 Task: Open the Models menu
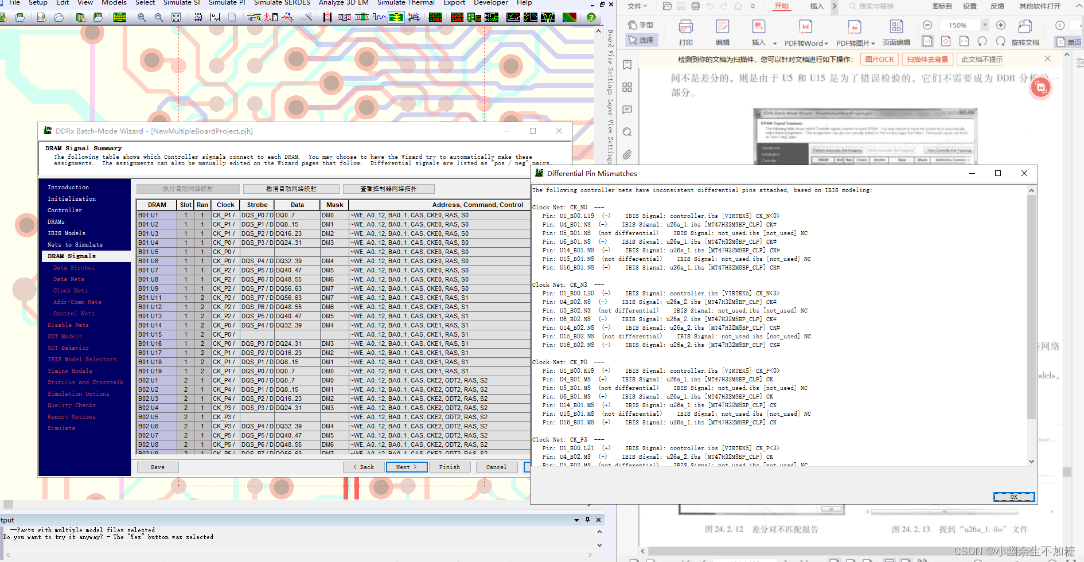(114, 3)
